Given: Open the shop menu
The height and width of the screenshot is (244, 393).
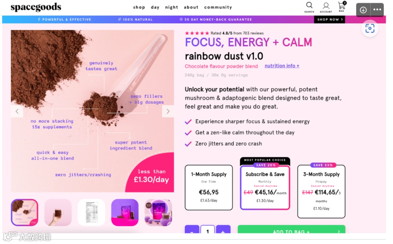Looking at the screenshot, I should tap(139, 7).
